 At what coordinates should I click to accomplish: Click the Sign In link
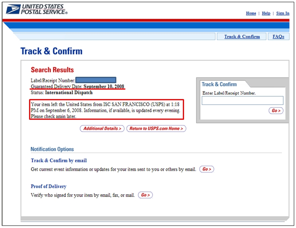tap(282, 13)
